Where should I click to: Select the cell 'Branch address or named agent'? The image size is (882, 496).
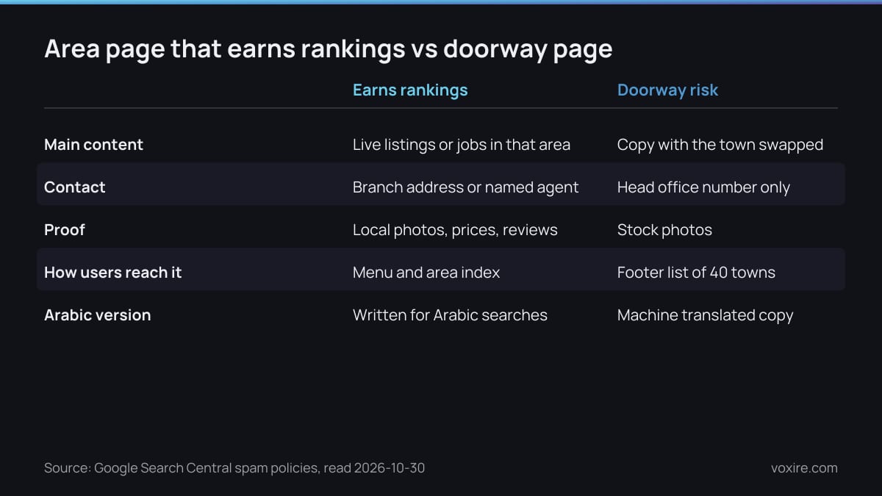pyautogui.click(x=466, y=187)
